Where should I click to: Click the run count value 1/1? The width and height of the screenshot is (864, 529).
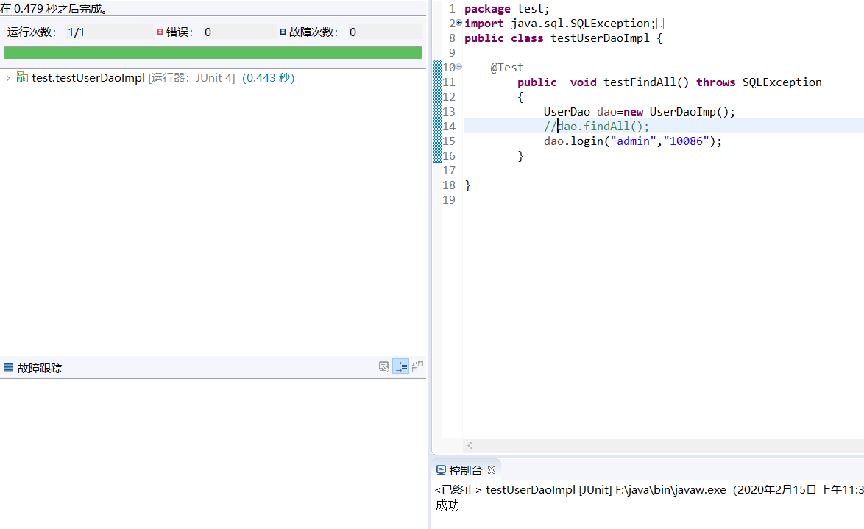pyautogui.click(x=76, y=32)
